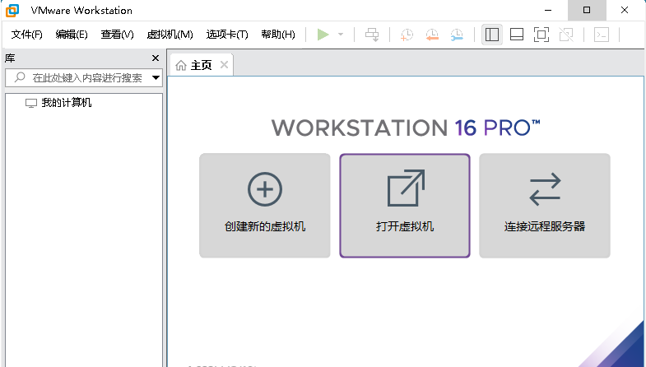Click 创建新的虚拟机 tile
Viewport: 646px width, 367px height.
click(x=265, y=206)
